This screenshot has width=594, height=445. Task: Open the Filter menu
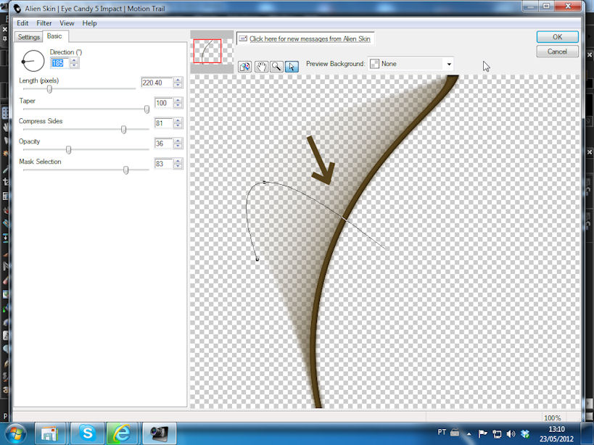coord(44,23)
